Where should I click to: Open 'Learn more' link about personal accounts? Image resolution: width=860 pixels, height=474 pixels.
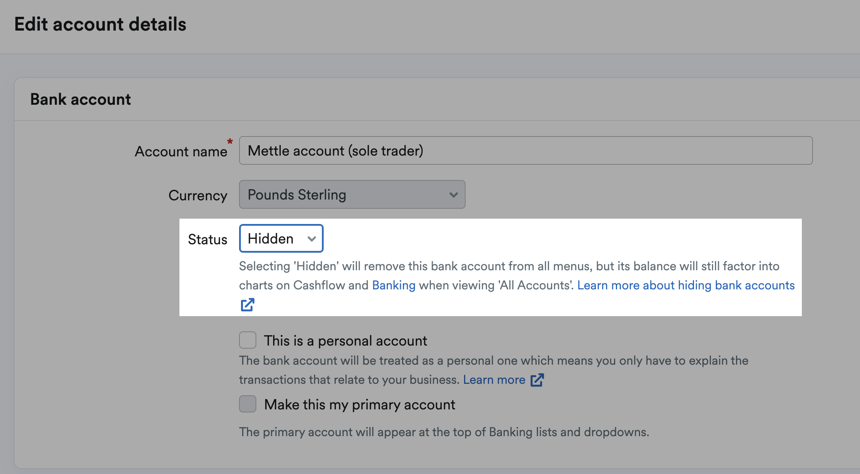(x=494, y=380)
